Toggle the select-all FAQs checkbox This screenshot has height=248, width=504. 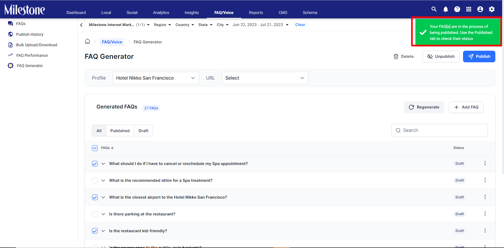coord(95,148)
